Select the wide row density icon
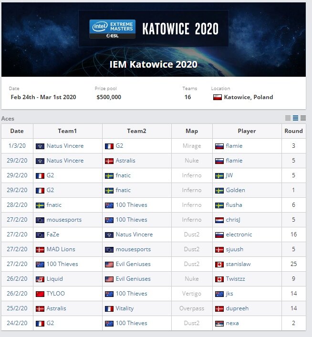The height and width of the screenshot is (337, 312). (303, 118)
